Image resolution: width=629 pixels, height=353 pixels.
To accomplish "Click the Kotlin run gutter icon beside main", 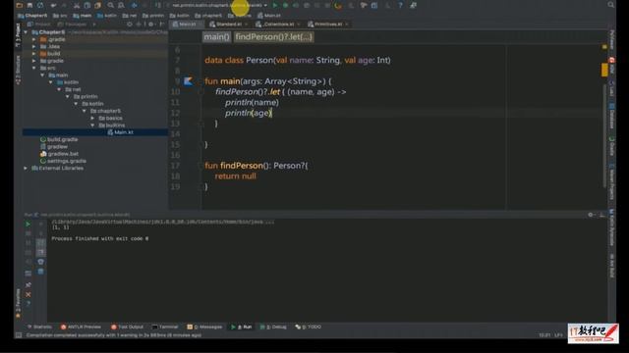I will click(x=188, y=81).
